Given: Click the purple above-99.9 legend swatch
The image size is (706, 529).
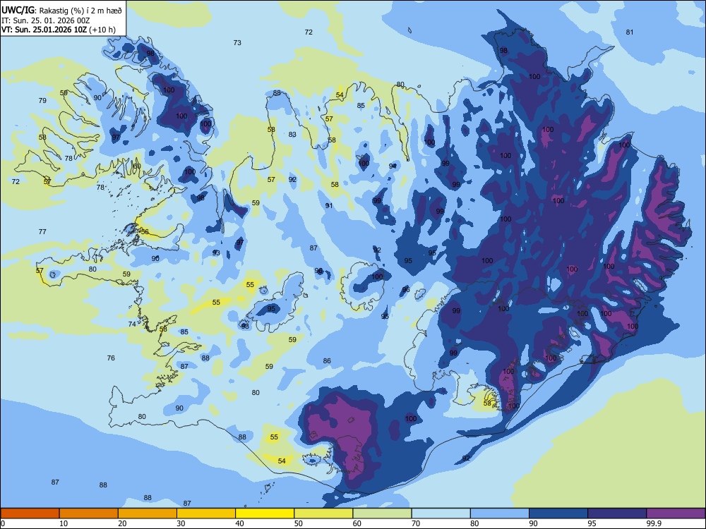Looking at the screenshot, I should click(x=676, y=513).
